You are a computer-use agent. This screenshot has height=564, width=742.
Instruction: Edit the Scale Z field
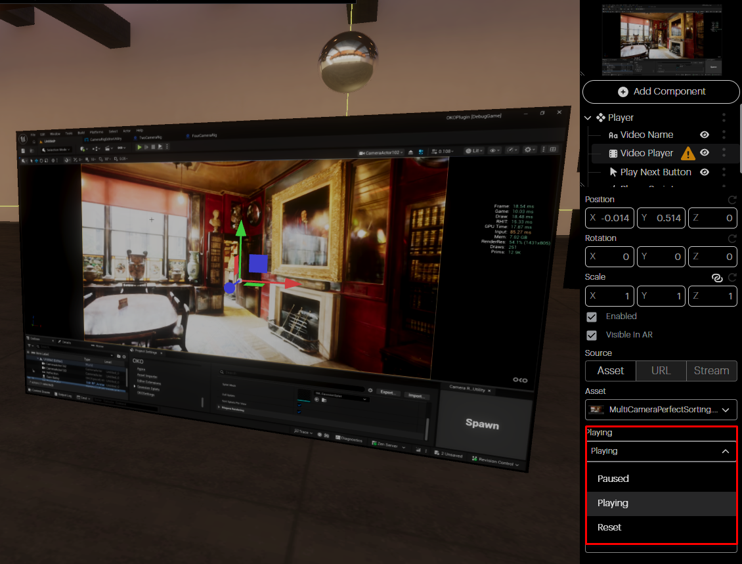click(712, 296)
